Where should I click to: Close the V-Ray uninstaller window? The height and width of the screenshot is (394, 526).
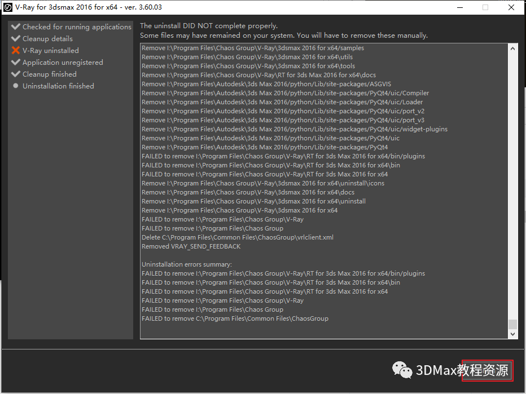(x=511, y=7)
